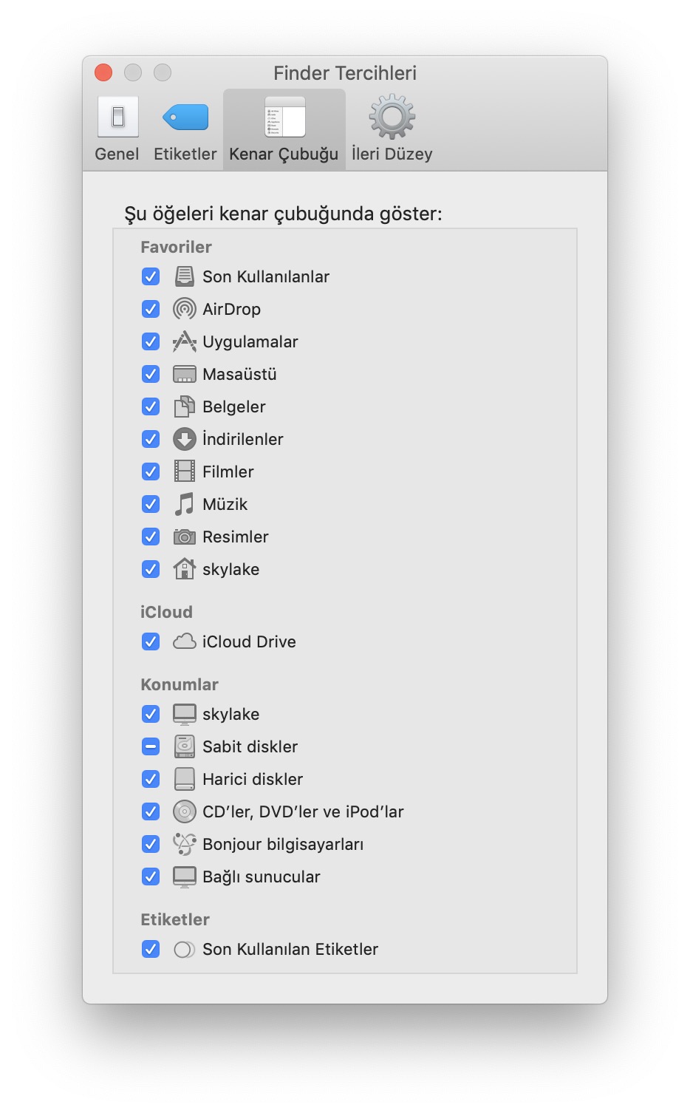Viewport: 690px width, 1113px height.
Task: Click the Uygulamalar applications icon
Action: (x=184, y=341)
